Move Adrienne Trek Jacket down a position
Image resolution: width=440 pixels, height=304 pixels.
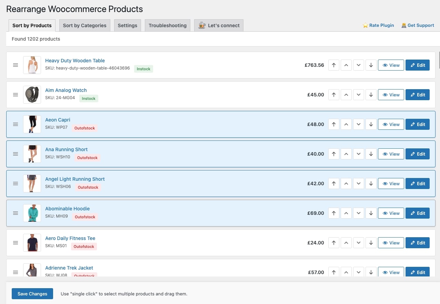click(x=358, y=272)
